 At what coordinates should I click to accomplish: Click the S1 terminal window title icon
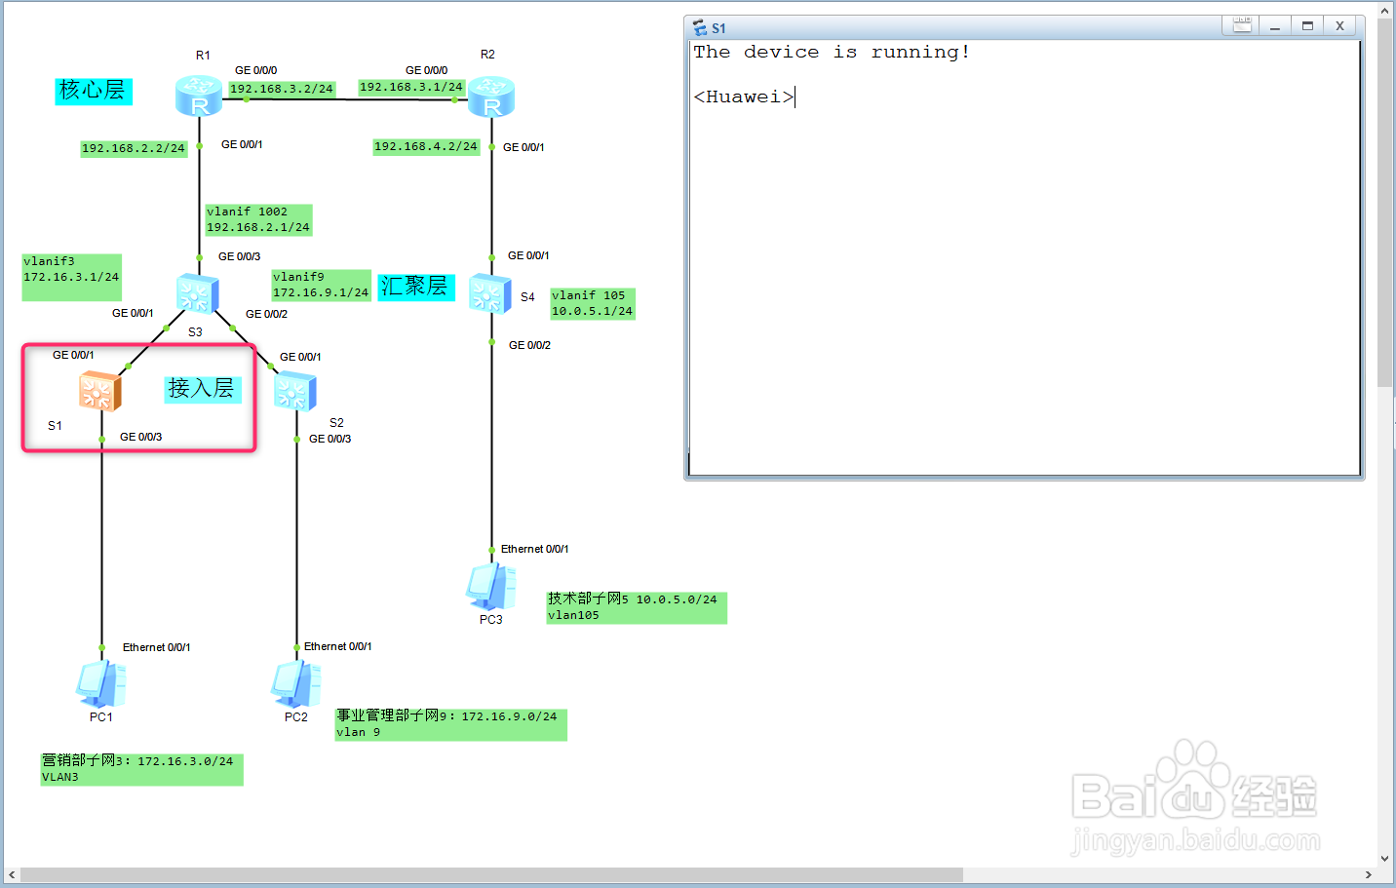(x=700, y=27)
